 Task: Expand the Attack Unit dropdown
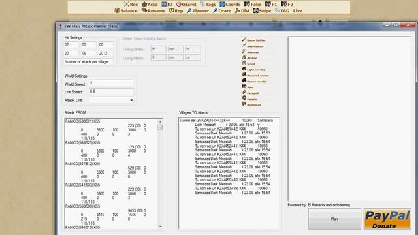(x=131, y=100)
